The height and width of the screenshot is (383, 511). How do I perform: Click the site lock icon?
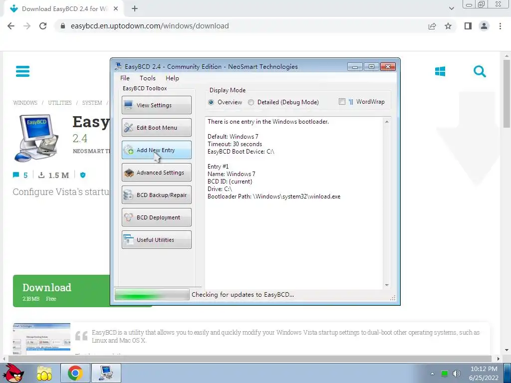point(63,26)
